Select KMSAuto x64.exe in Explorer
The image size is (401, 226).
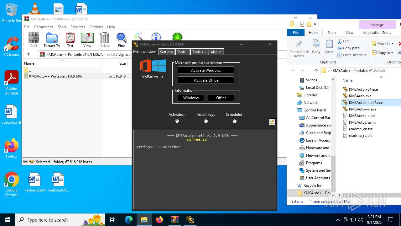click(363, 89)
